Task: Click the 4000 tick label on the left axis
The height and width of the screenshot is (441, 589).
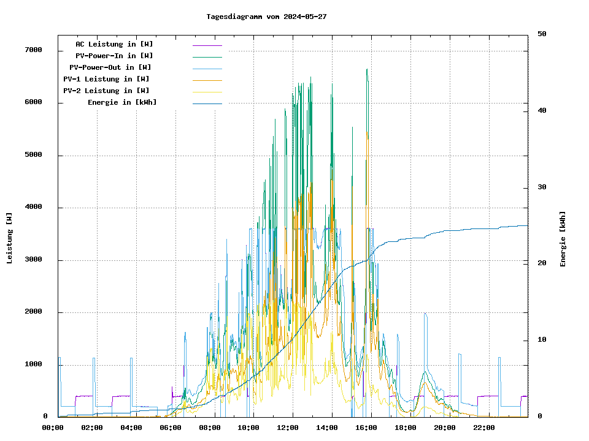Action: tap(33, 208)
